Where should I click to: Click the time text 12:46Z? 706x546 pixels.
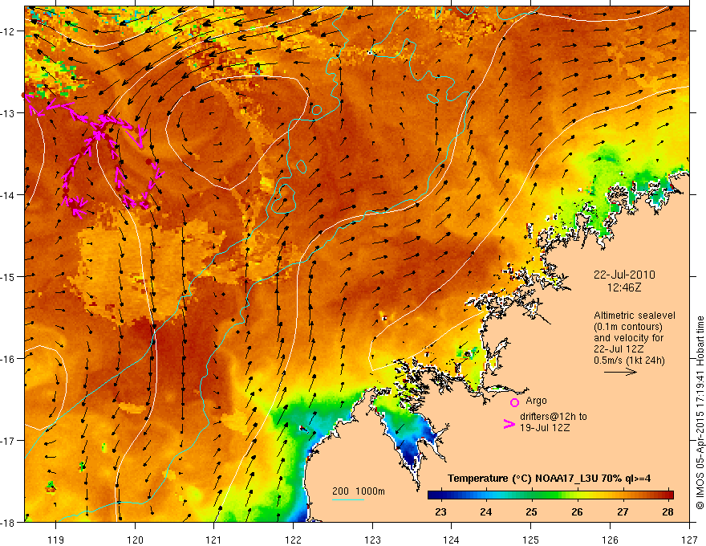pyautogui.click(x=624, y=287)
